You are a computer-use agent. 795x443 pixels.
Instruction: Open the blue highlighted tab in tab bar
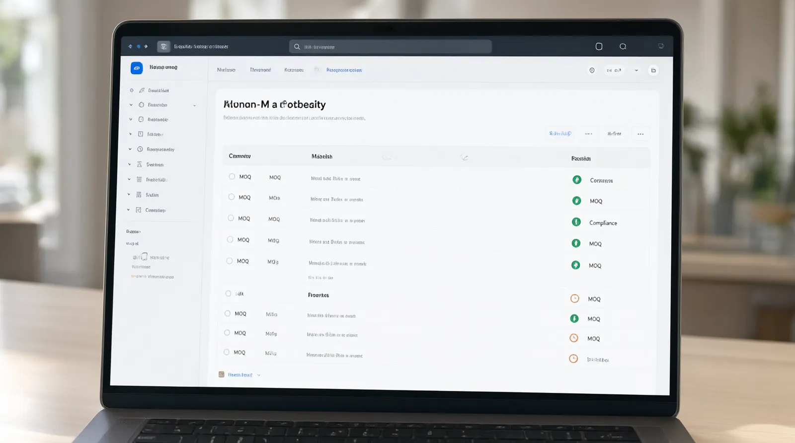point(344,70)
